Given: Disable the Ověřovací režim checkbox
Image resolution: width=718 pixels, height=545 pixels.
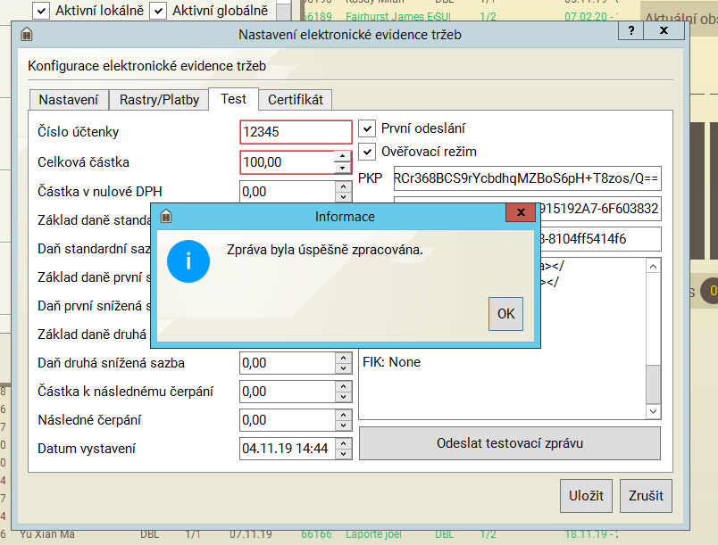Looking at the screenshot, I should click(367, 152).
